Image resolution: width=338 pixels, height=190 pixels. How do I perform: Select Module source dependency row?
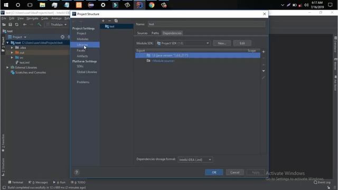point(198,61)
